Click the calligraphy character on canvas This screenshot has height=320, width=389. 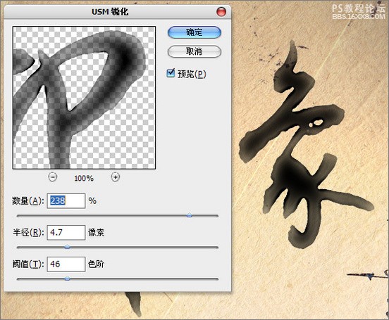307,146
